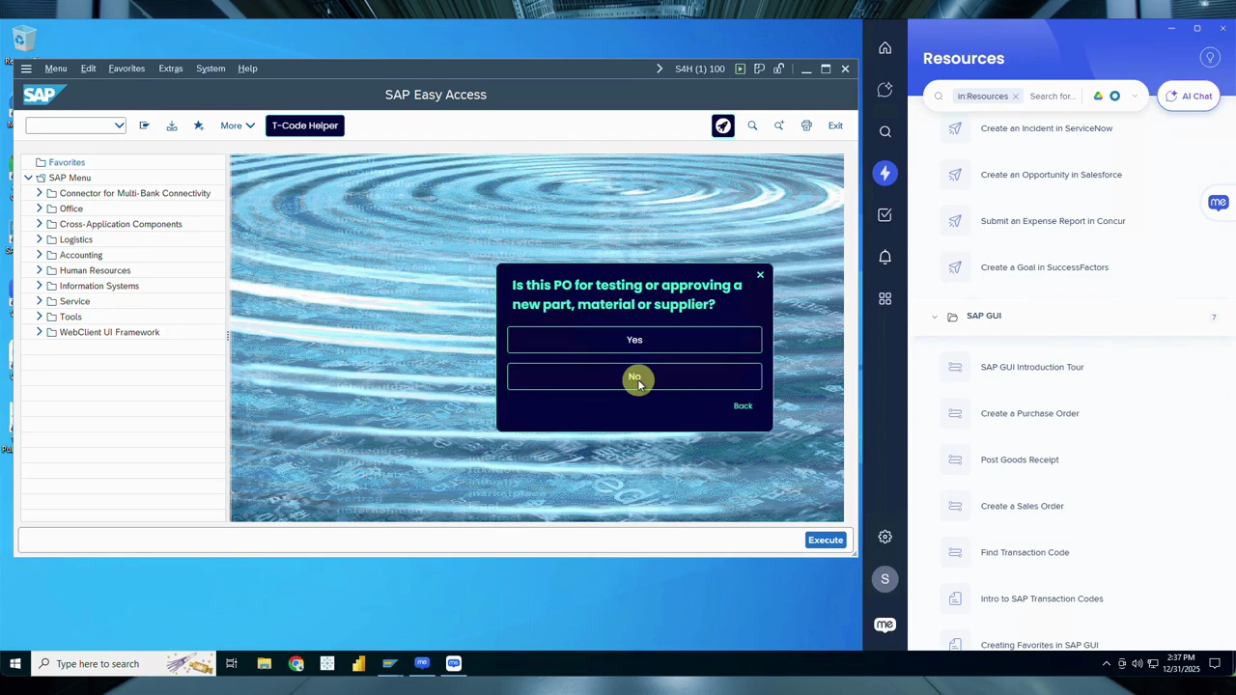This screenshot has width=1236, height=695.
Task: Open the More dropdown in the toolbar
Action: pyautogui.click(x=238, y=125)
